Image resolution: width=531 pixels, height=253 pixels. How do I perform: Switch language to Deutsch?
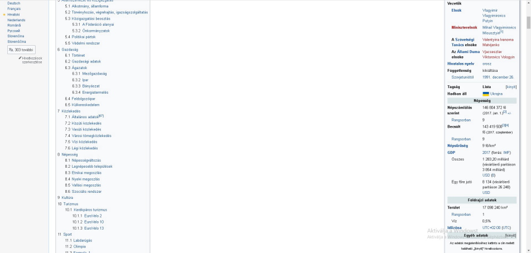pyautogui.click(x=13, y=3)
